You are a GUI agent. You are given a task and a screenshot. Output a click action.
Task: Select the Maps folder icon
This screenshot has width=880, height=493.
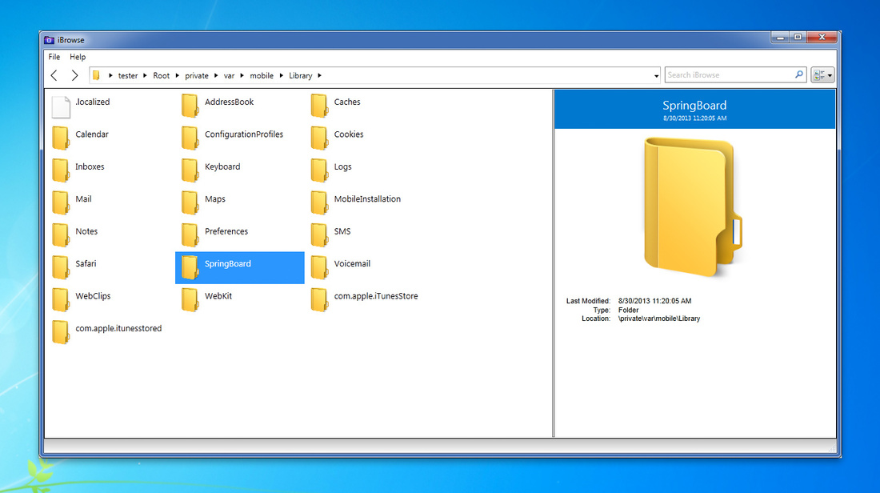click(x=190, y=203)
